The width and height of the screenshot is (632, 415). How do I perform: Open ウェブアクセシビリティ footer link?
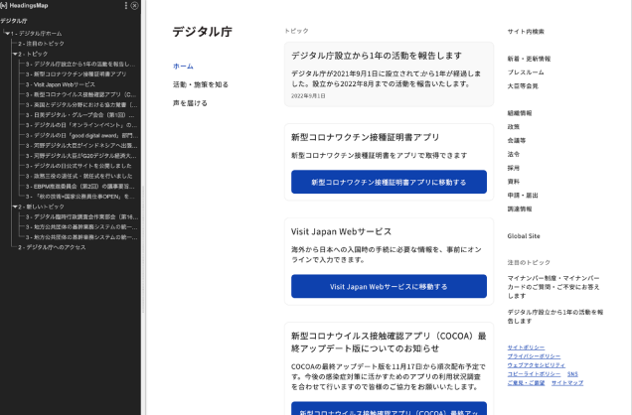click(x=537, y=365)
